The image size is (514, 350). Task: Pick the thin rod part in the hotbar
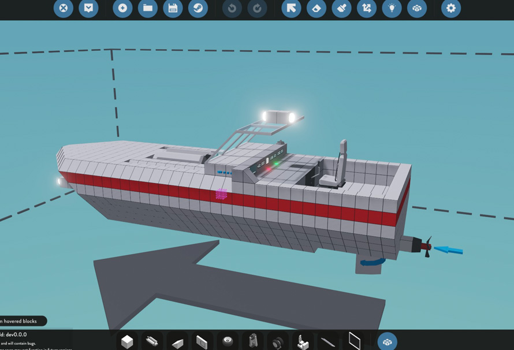(x=328, y=341)
